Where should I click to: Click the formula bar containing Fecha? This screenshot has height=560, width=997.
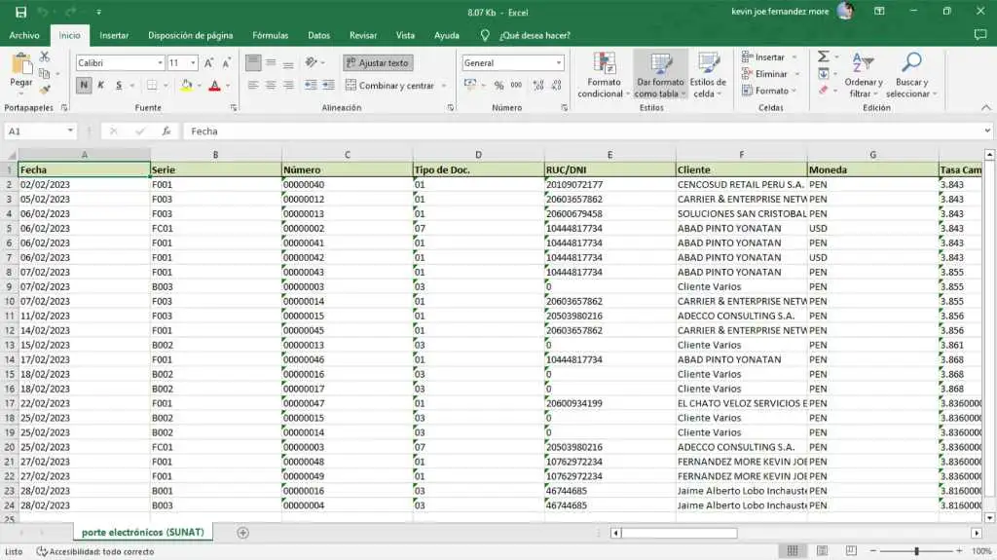click(584, 131)
